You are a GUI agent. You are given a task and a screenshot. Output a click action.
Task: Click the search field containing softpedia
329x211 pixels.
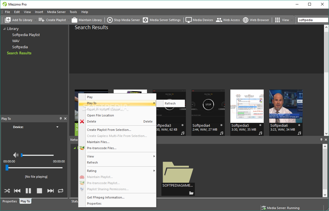click(x=313, y=20)
